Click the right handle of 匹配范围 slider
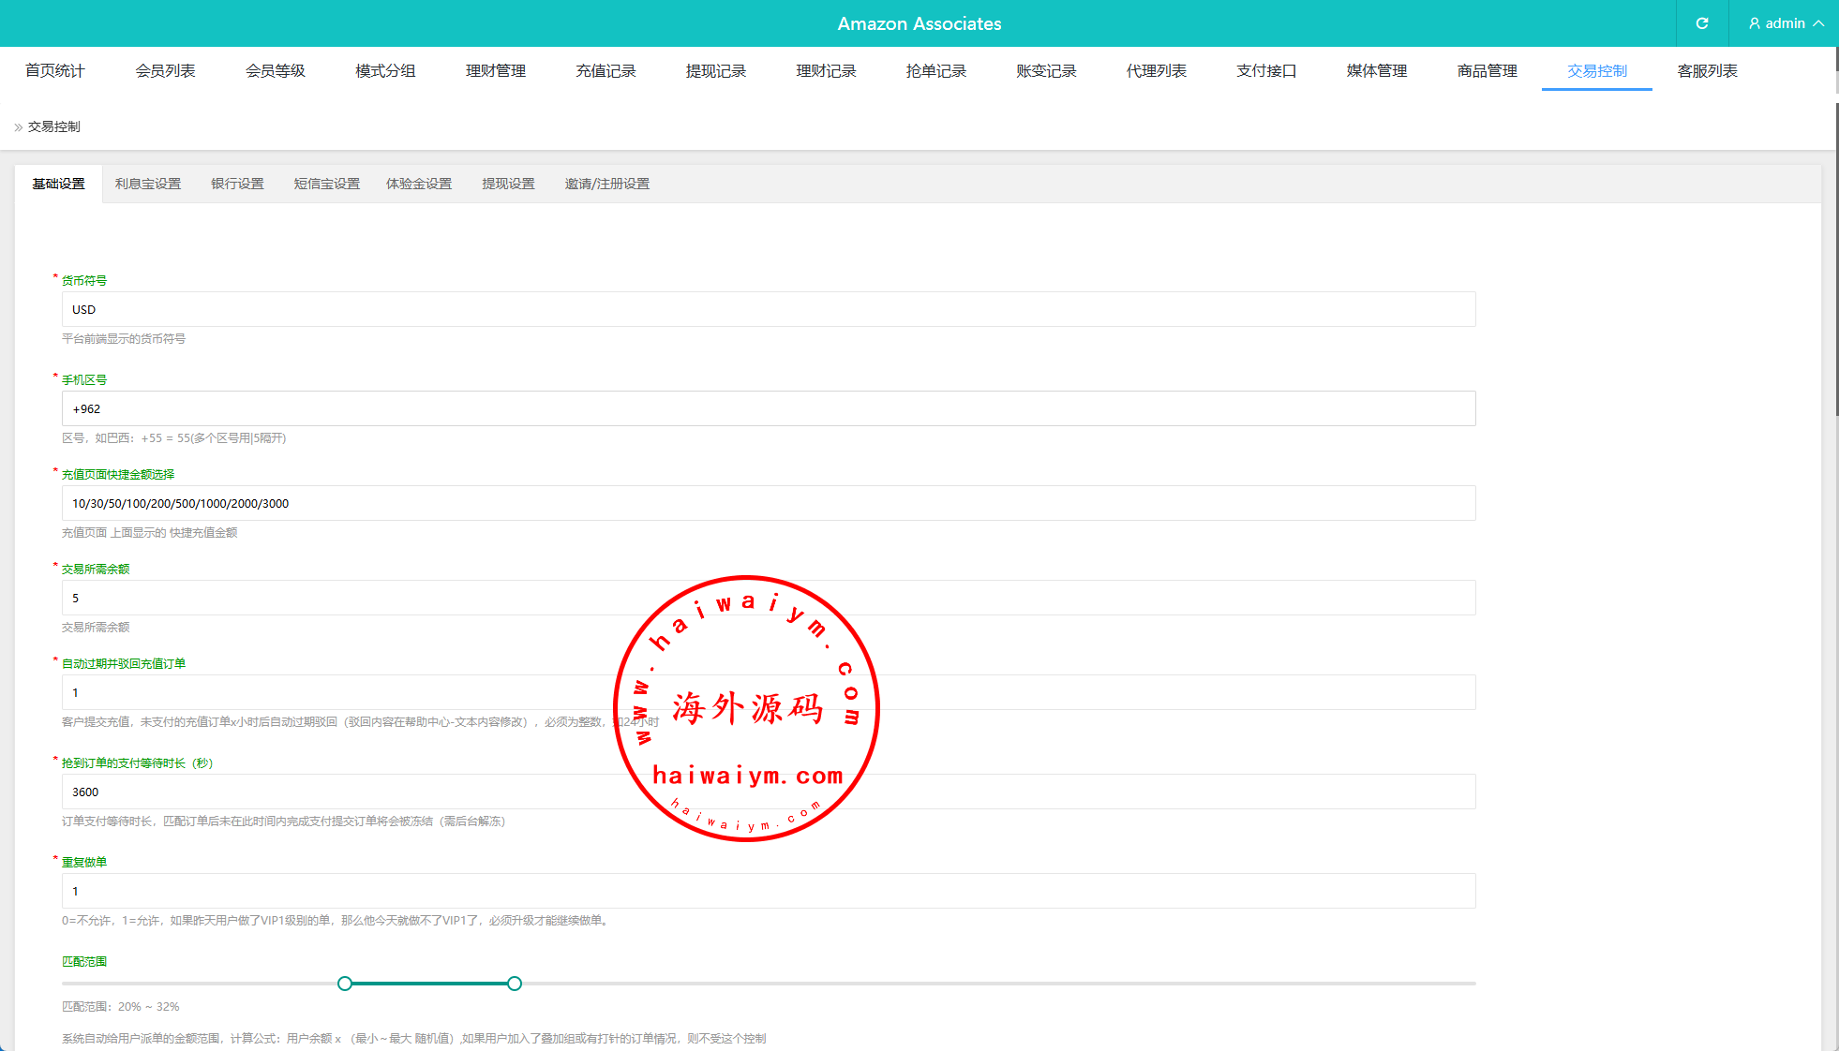The height and width of the screenshot is (1051, 1839). tap(515, 984)
